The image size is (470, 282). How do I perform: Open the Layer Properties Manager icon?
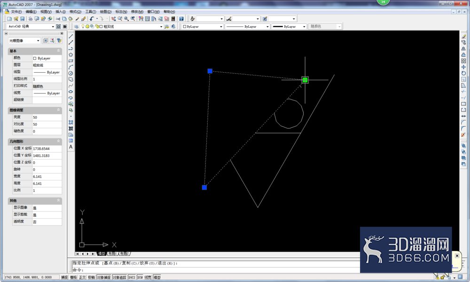(x=77, y=27)
